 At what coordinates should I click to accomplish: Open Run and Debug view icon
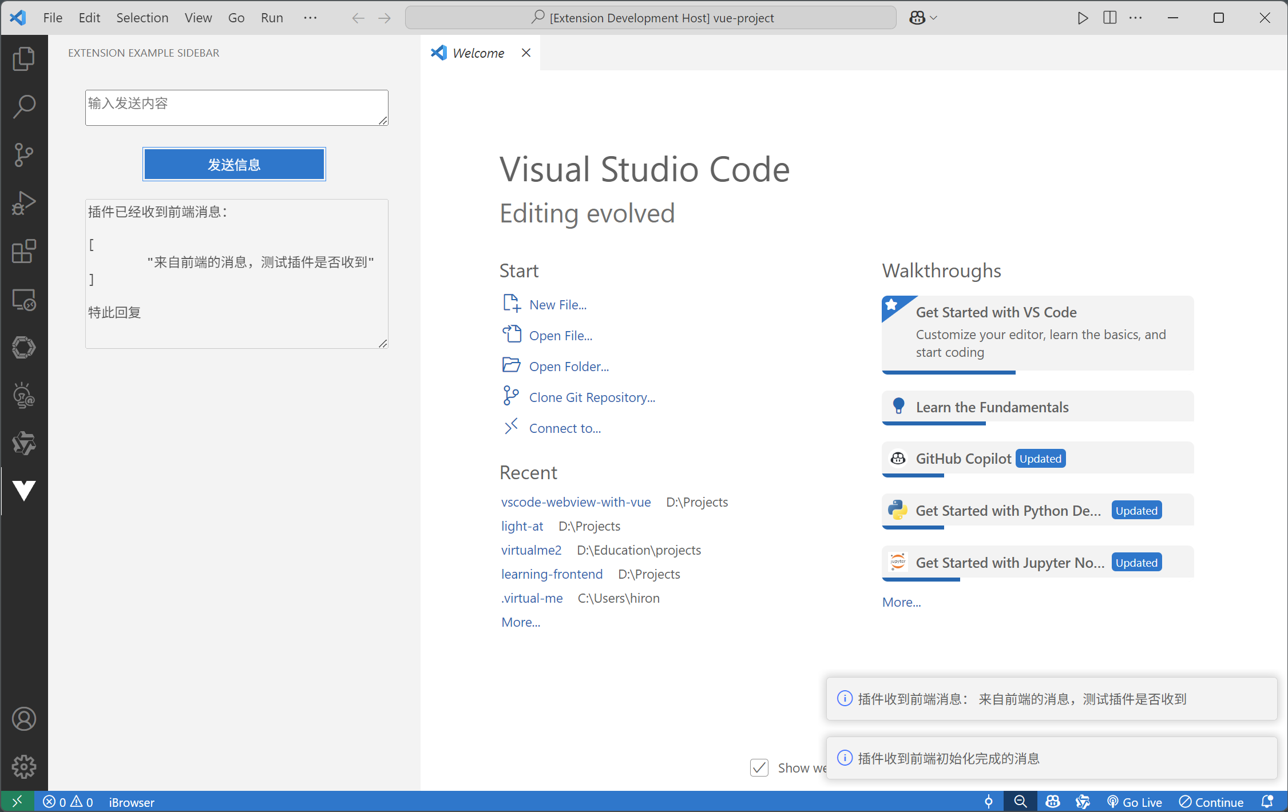(x=23, y=203)
